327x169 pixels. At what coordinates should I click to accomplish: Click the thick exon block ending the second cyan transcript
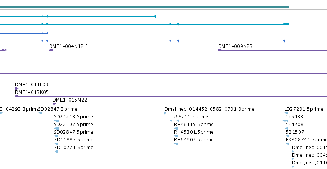point(286,24)
